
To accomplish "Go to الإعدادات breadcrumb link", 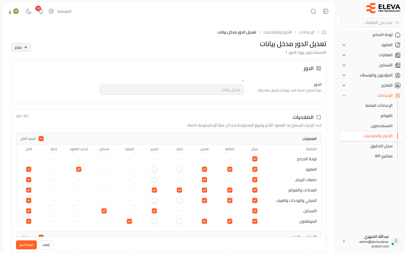I will [307, 32].
